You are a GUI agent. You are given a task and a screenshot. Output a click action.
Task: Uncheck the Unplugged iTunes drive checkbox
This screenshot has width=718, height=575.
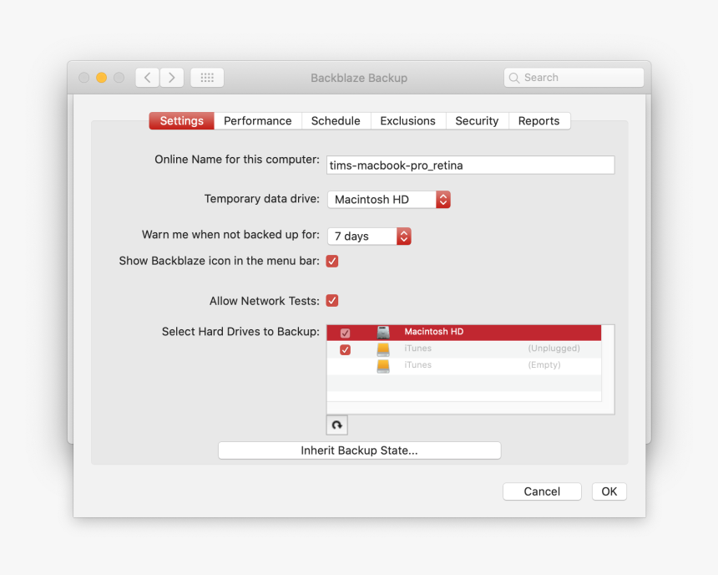[x=346, y=349]
